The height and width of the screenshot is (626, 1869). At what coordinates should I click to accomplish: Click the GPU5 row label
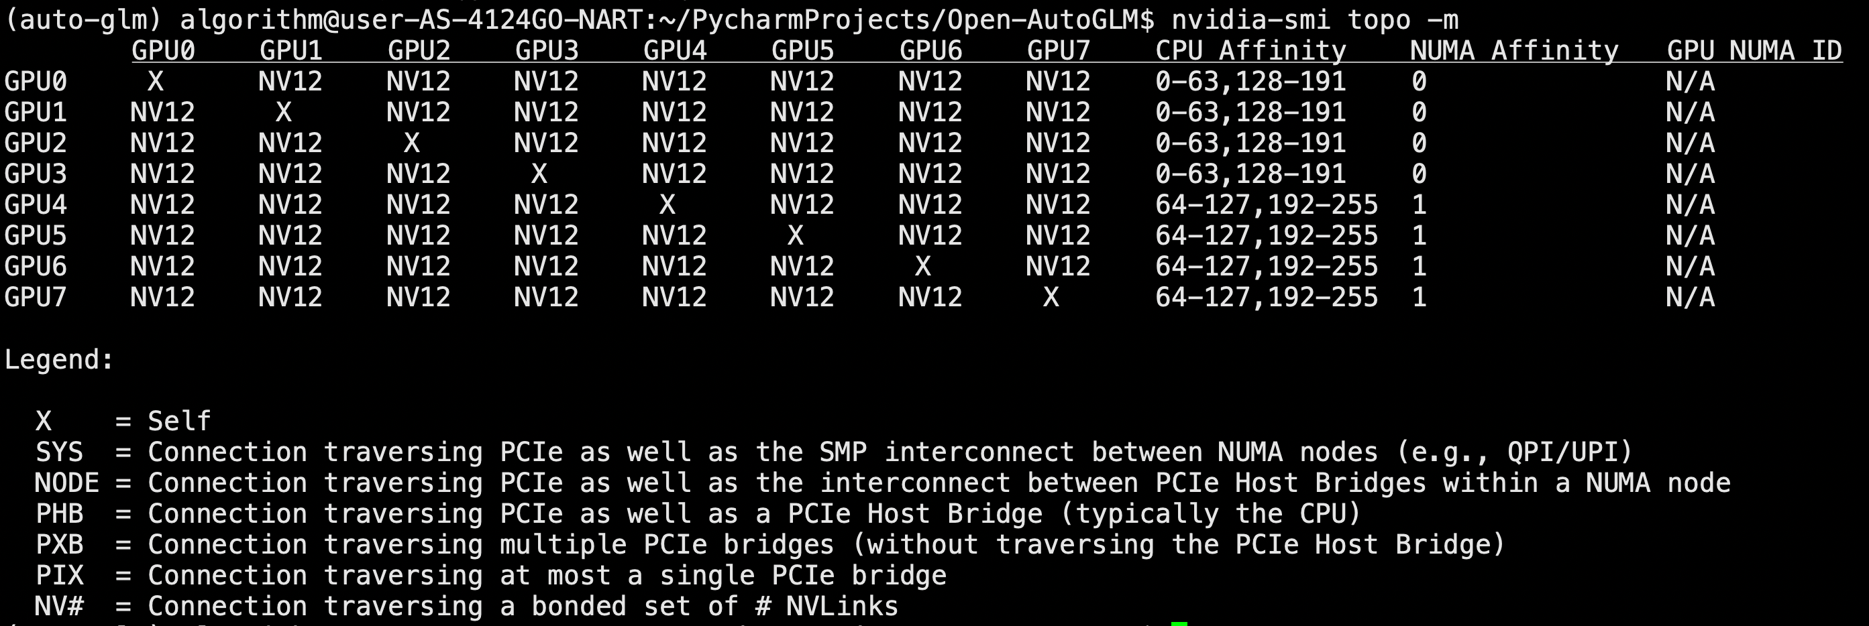[36, 235]
